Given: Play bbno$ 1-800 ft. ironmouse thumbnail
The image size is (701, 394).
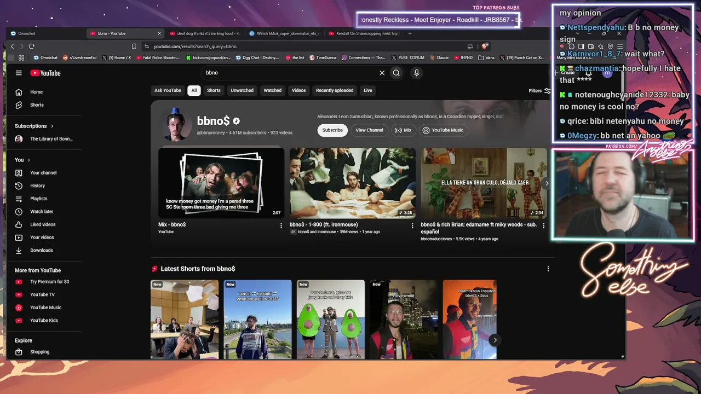Looking at the screenshot, I should [x=353, y=183].
